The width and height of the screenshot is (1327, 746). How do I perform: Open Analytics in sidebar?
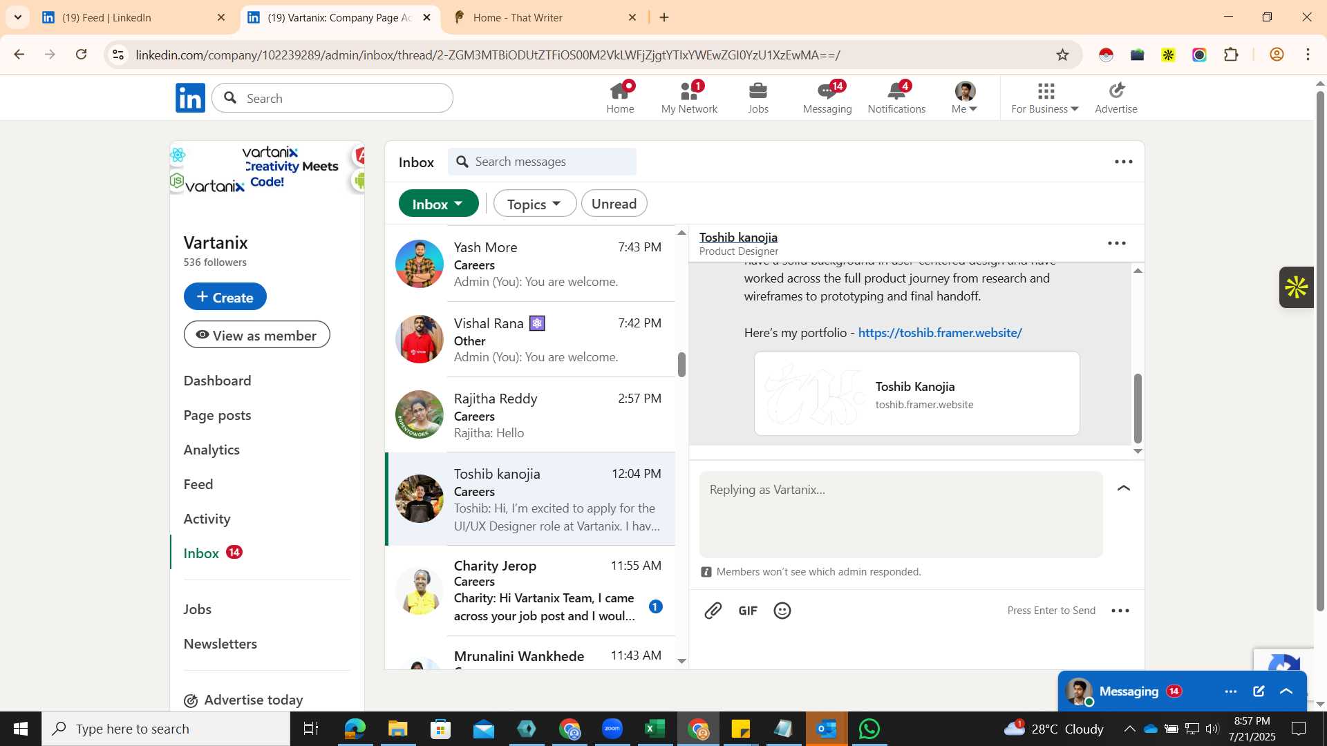pyautogui.click(x=211, y=450)
